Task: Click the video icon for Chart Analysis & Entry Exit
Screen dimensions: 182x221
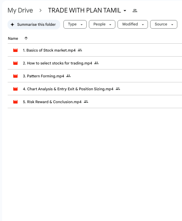Action: click(15, 89)
